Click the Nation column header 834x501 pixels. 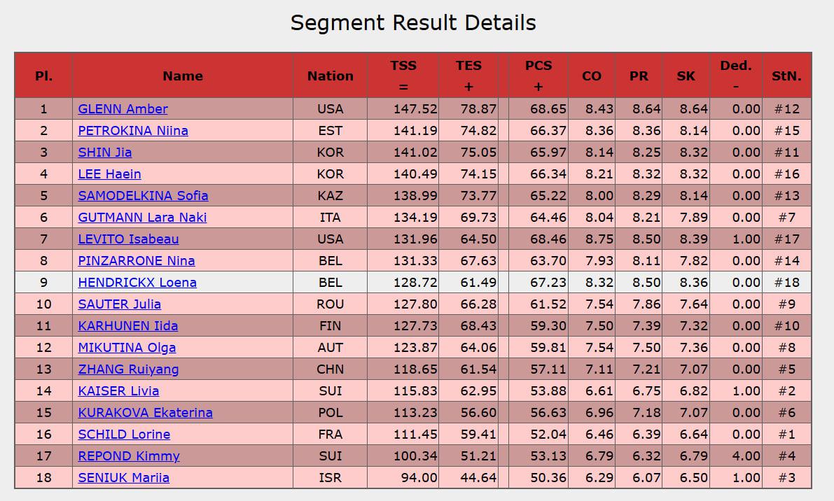coord(330,76)
